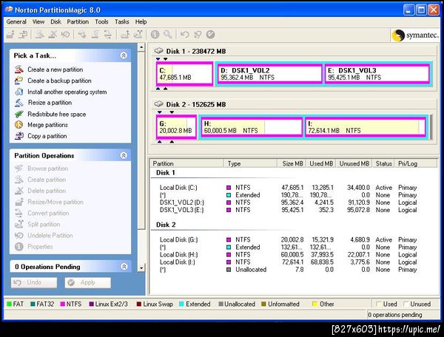Select the Local Disk (C:) row

(289, 188)
